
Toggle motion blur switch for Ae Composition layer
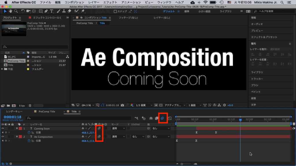point(99,137)
